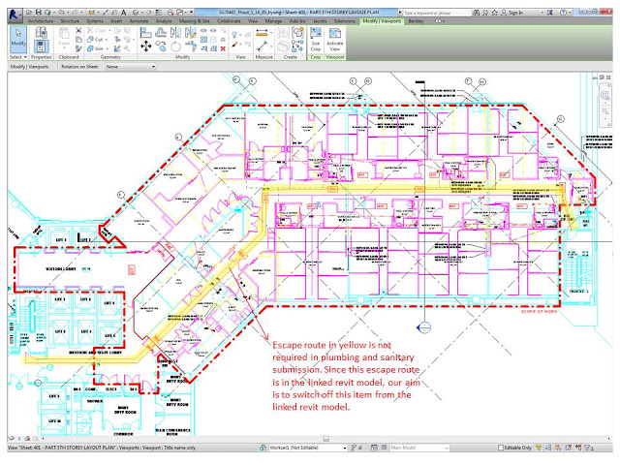This screenshot has height=465, width=620.
Task: Click the Size Crop icon
Action: 316,40
